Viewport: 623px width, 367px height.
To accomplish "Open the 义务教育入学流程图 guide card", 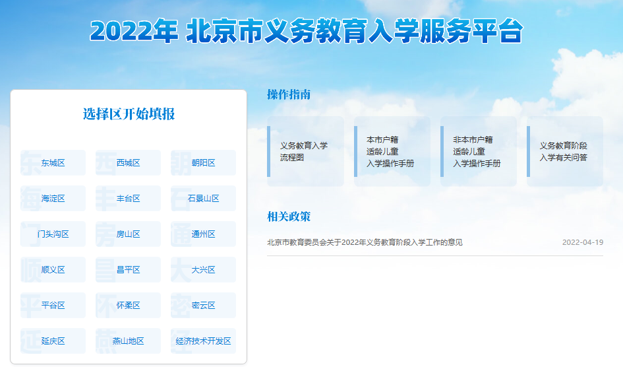I will pos(305,152).
